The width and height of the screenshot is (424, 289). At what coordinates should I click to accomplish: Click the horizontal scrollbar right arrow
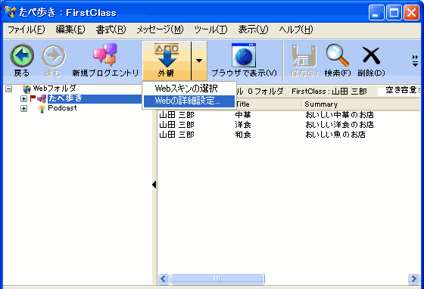[x=413, y=278]
